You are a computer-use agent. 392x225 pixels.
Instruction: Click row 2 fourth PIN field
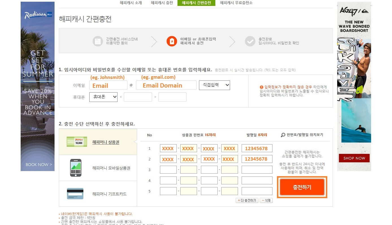(229, 159)
